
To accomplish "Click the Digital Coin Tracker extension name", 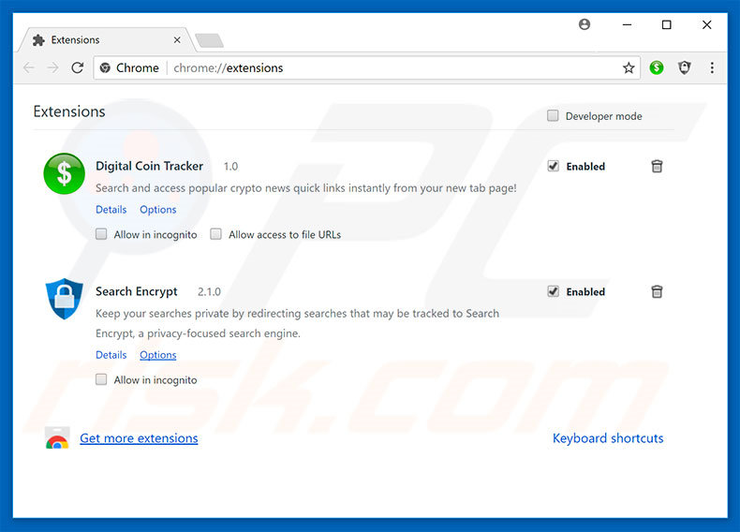I will pos(149,166).
